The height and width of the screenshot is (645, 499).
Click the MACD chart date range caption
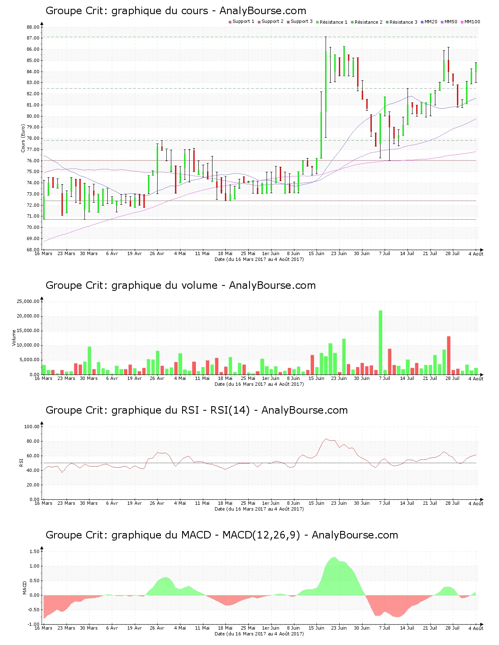259,634
